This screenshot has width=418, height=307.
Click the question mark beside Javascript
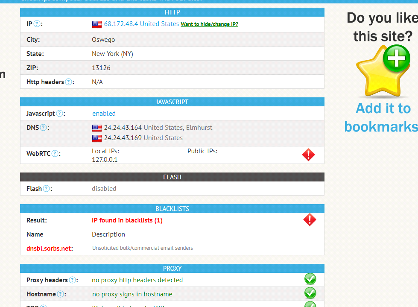click(60, 114)
